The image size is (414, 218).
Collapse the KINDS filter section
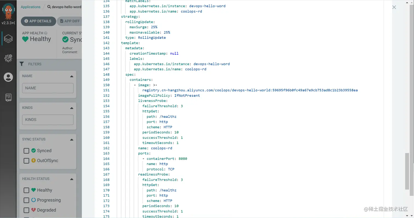coord(71,108)
